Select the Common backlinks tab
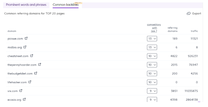This screenshot has width=208, height=107. [x=66, y=5]
